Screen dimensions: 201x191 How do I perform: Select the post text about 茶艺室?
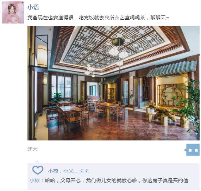click(x=98, y=18)
